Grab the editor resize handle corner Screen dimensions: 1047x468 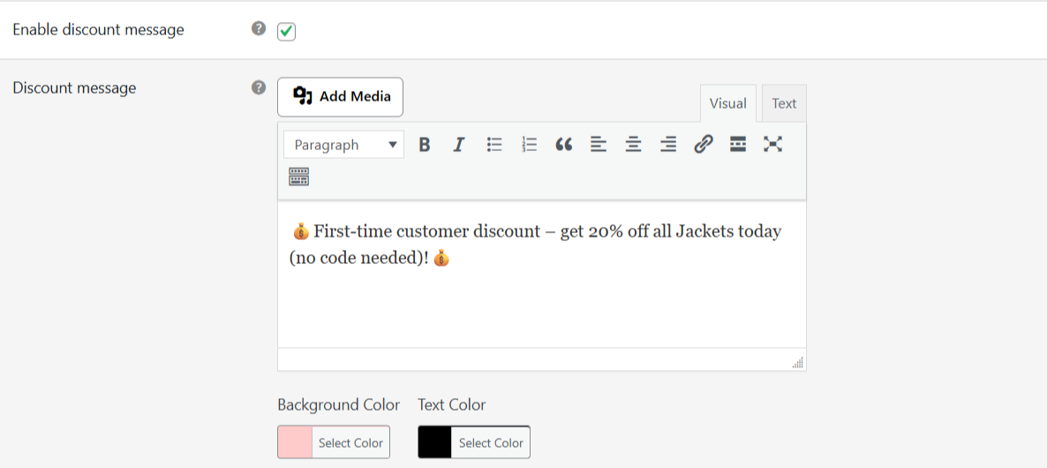coord(798,363)
